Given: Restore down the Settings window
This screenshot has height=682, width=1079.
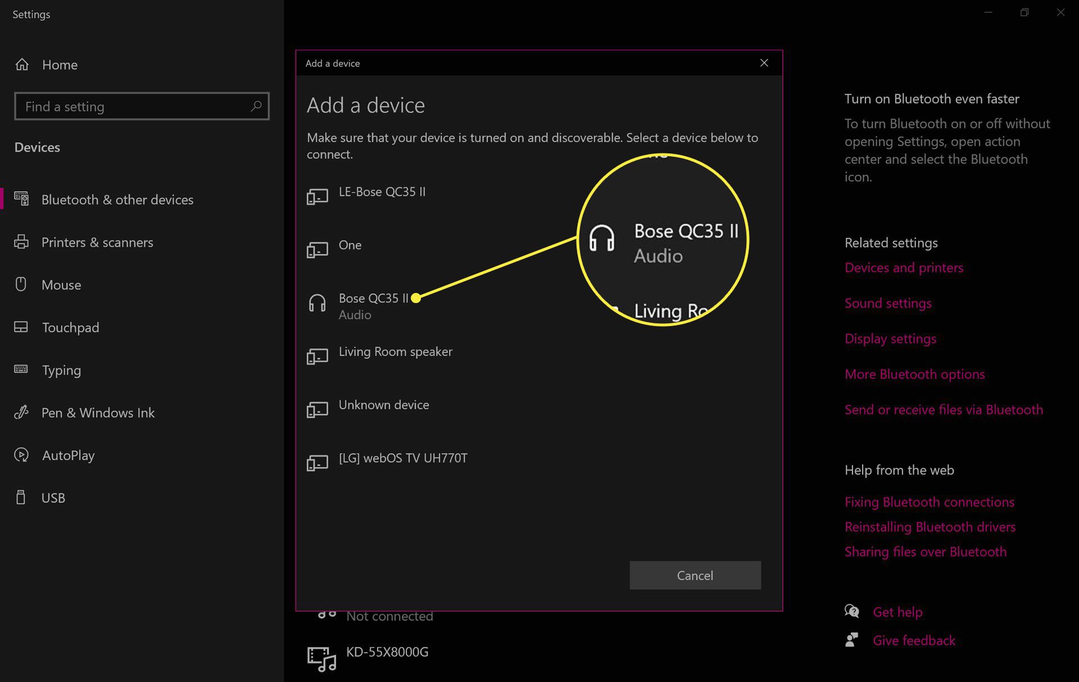Looking at the screenshot, I should (x=1024, y=12).
